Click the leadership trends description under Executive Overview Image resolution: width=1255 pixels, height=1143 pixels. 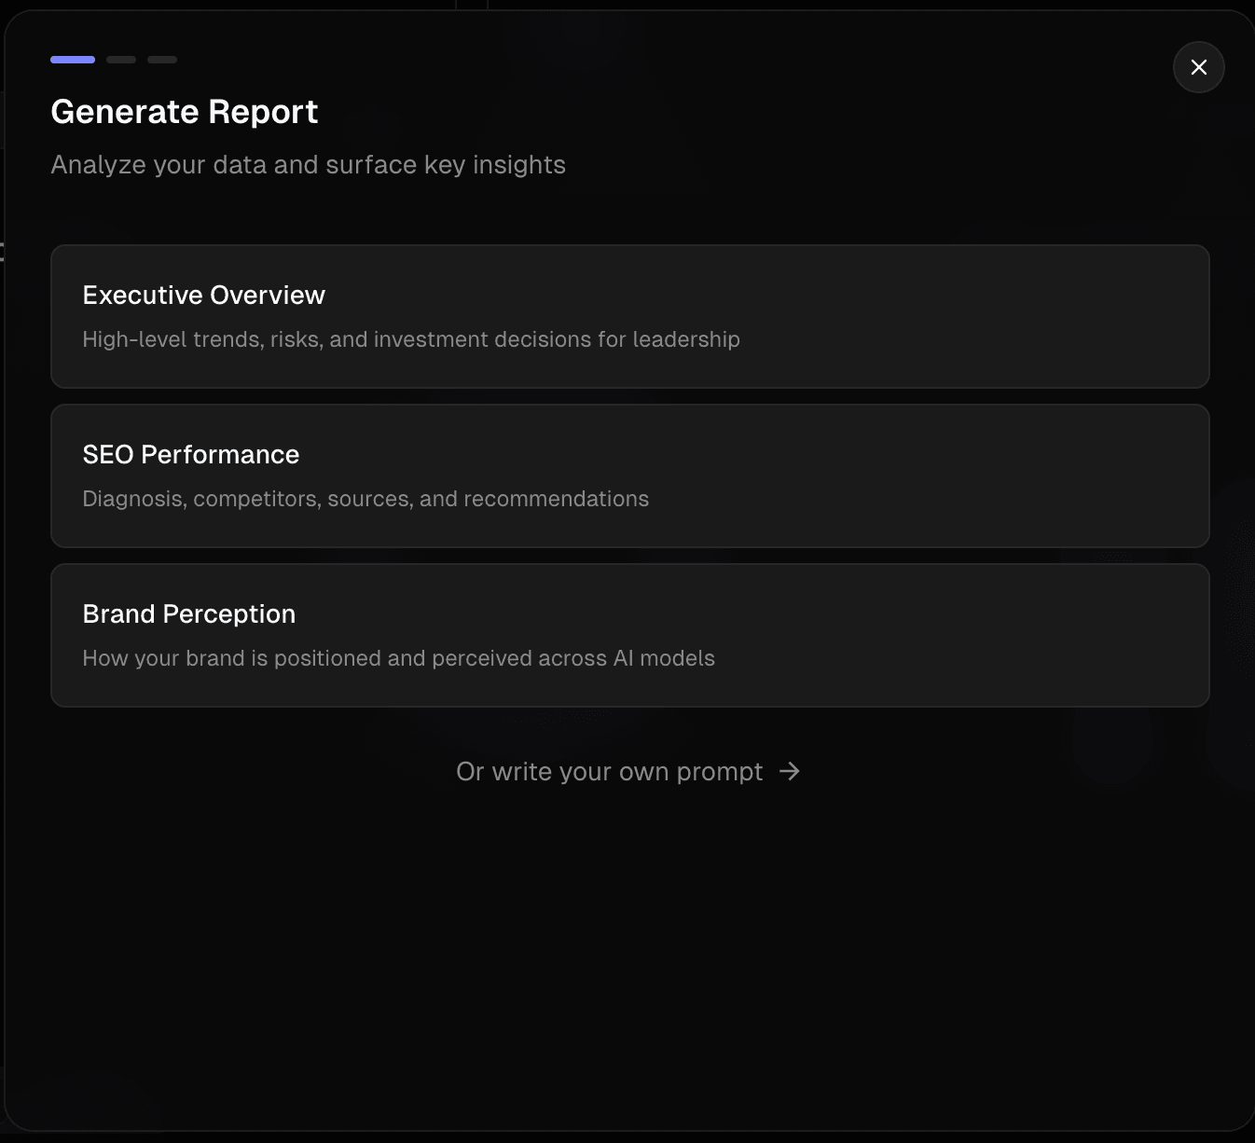coord(411,339)
